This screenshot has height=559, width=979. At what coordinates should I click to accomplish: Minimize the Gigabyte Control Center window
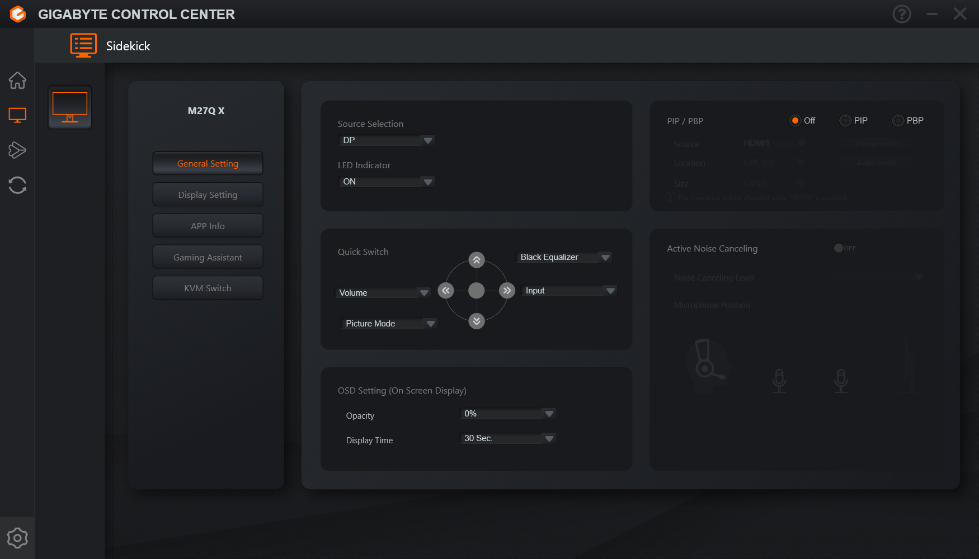point(932,14)
